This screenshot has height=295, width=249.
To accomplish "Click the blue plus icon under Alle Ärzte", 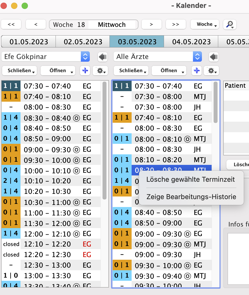I will 197,71.
